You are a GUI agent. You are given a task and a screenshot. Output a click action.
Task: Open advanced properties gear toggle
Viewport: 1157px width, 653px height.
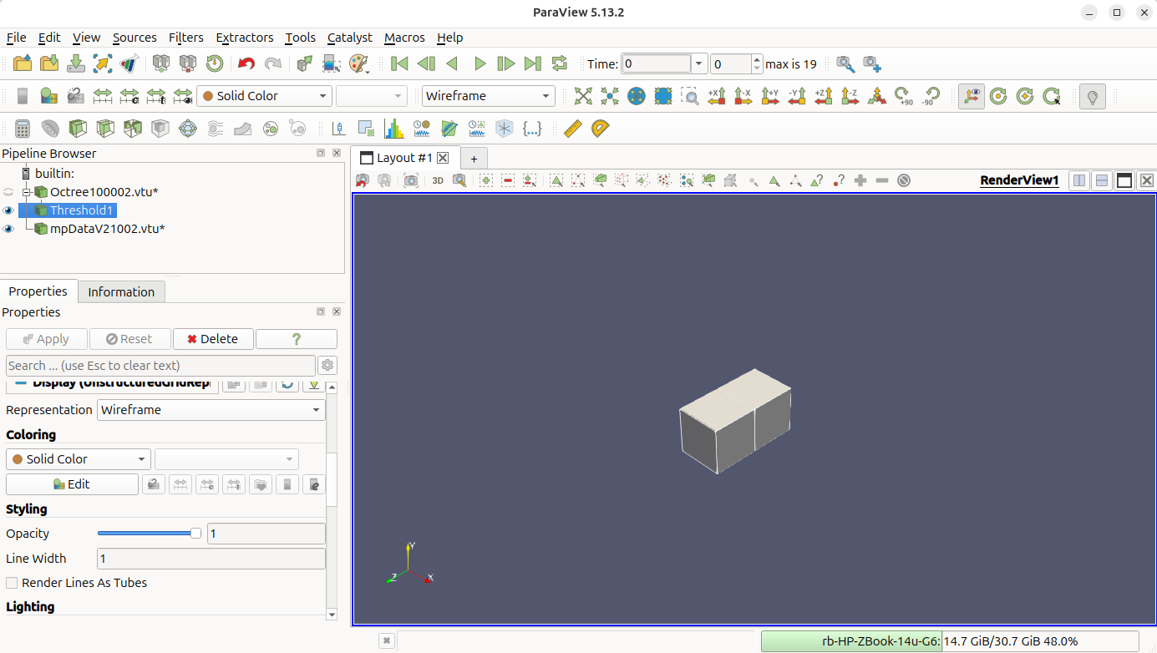click(x=327, y=366)
